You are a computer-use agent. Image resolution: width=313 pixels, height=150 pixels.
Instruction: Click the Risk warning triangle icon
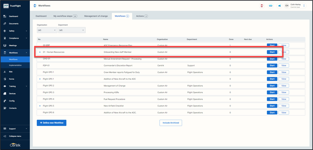[5, 72]
